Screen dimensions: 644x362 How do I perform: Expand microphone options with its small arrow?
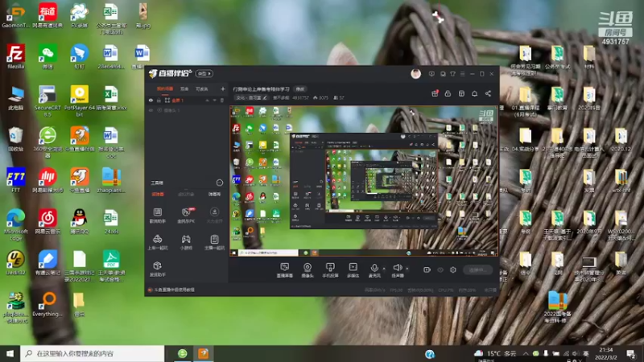tap(384, 269)
